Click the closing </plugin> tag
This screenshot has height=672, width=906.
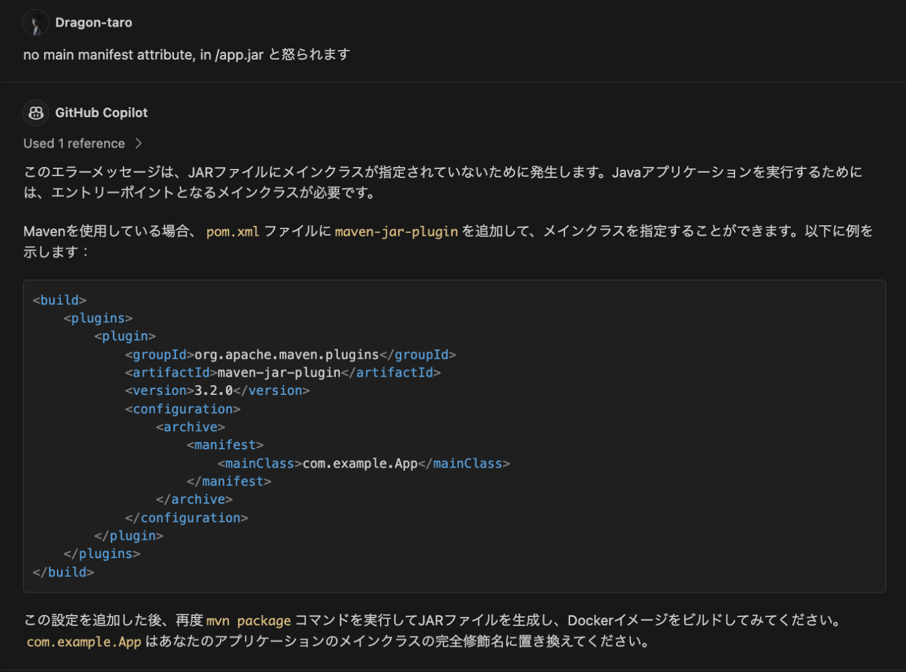[129, 536]
